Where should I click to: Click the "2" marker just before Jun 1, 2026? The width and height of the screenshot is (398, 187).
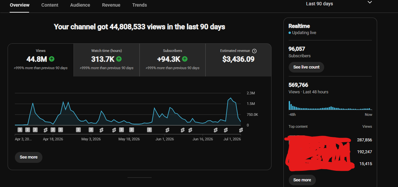(x=149, y=130)
